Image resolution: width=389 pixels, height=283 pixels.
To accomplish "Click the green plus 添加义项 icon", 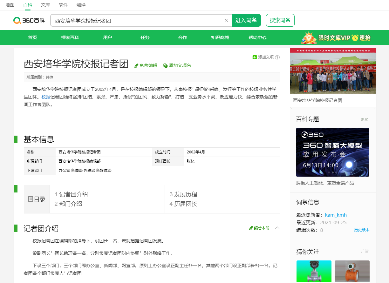I will click(x=255, y=57).
